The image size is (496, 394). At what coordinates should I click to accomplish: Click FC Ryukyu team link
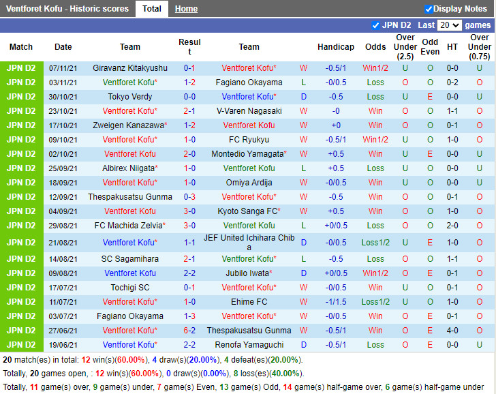249,140
